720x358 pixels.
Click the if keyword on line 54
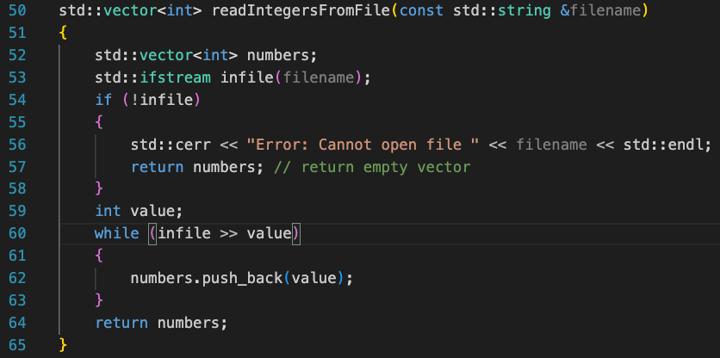pyautogui.click(x=103, y=100)
